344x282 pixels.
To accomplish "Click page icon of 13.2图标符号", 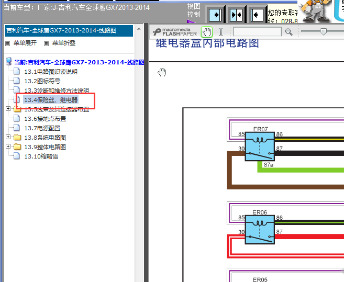I will [17, 81].
